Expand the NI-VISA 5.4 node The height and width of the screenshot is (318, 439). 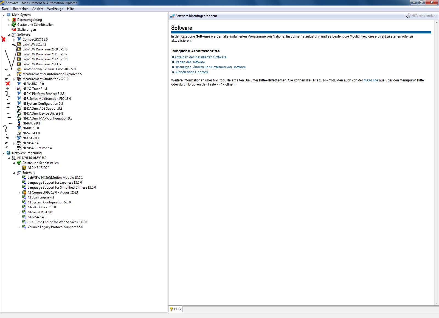point(14,143)
